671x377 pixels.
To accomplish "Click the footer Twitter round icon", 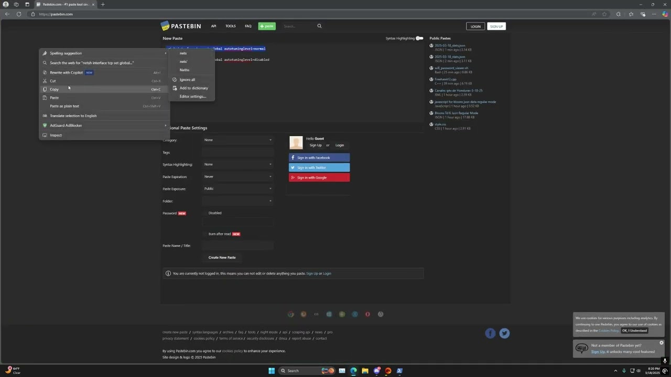I will [x=504, y=333].
